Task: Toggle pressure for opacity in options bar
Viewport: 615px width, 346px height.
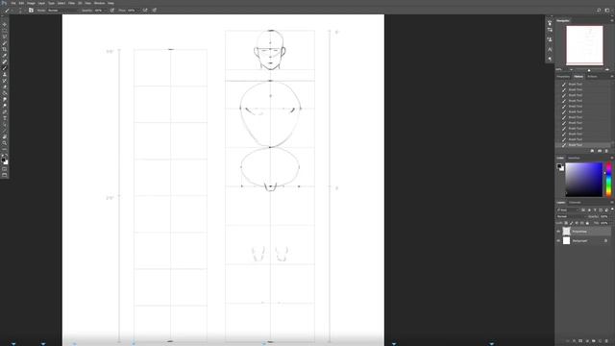Action: click(x=112, y=11)
